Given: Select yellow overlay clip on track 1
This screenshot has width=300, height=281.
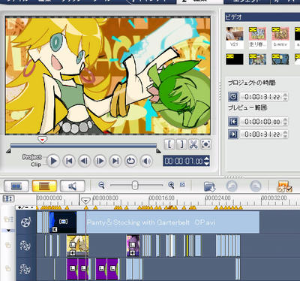Looking at the screenshot, I should pyautogui.click(x=77, y=246).
